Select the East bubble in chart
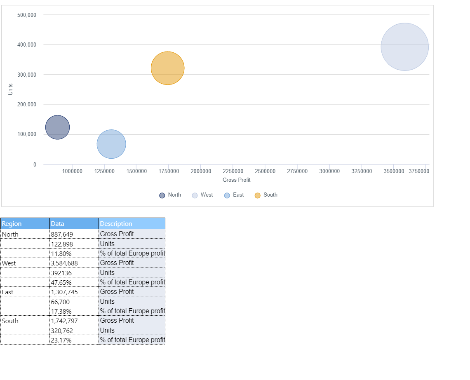This screenshot has width=470, height=380. pyautogui.click(x=111, y=144)
